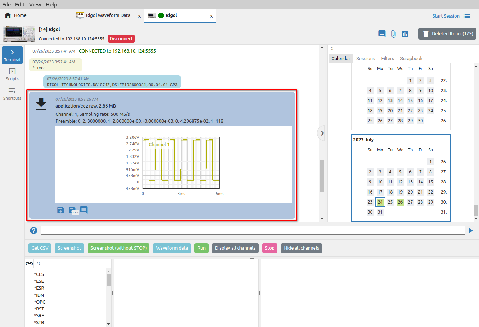Screen dimensions: 479x327
Task: Switch to the Filters tab
Action: pyautogui.click(x=388, y=59)
